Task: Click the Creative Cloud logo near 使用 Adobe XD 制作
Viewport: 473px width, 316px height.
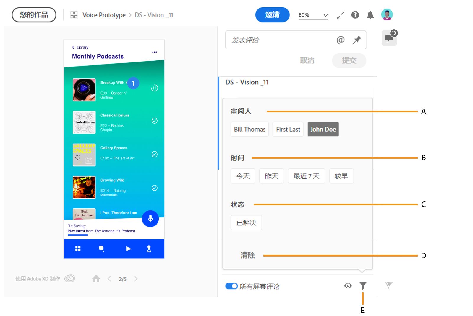Action: (x=70, y=278)
